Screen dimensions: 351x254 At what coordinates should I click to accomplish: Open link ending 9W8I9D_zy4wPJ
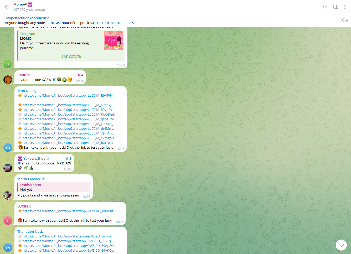click(x=68, y=236)
